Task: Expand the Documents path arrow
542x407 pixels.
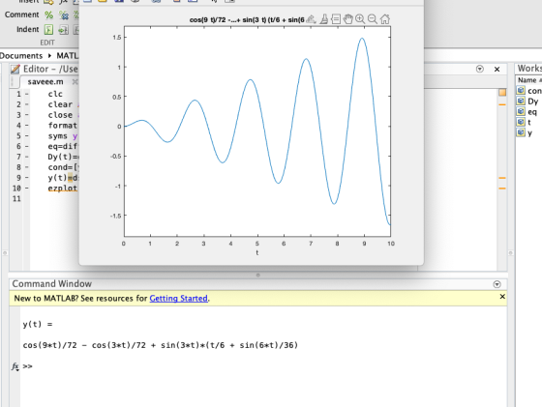Action: click(49, 55)
